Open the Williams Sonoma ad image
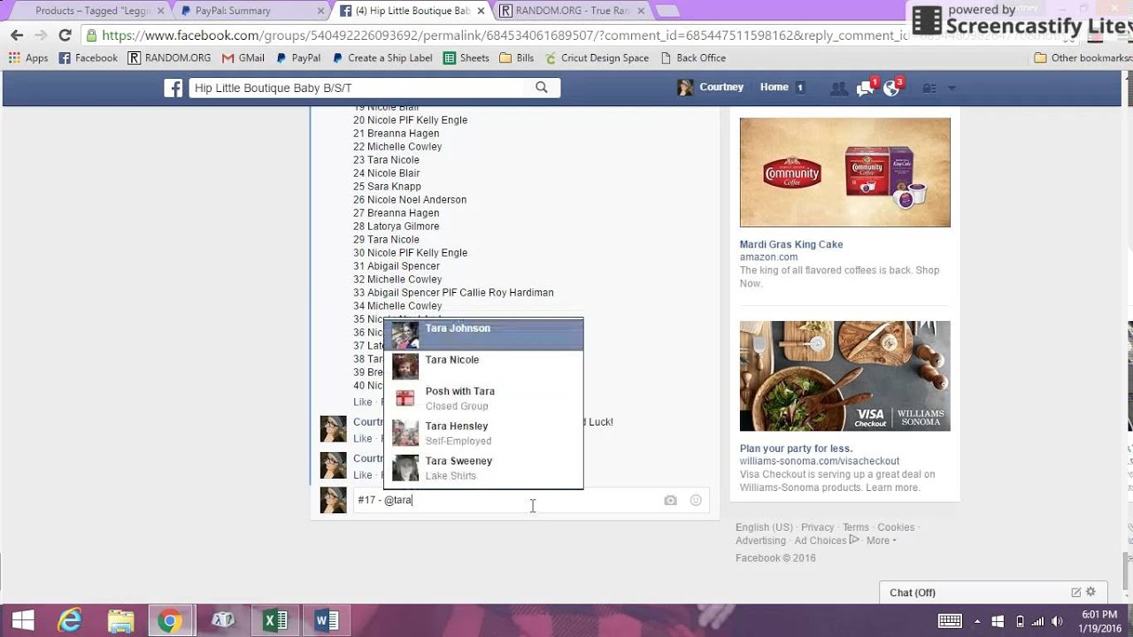 [x=845, y=376]
